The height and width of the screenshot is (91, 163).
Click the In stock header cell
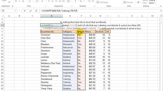tap(100, 32)
